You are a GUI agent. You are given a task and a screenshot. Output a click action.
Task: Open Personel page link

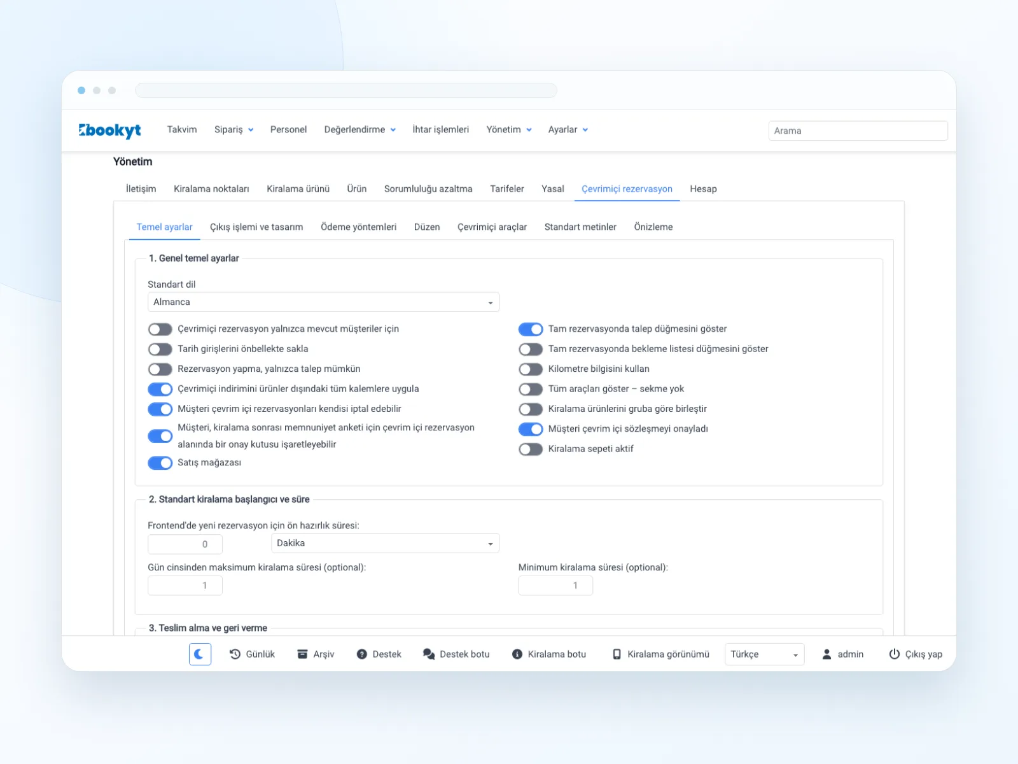coord(288,129)
